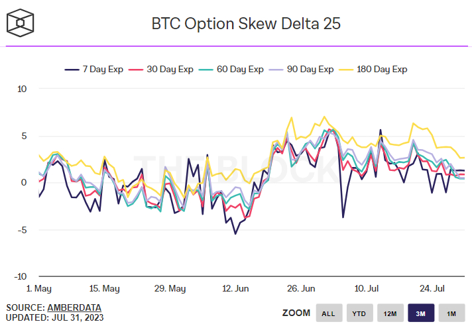This screenshot has height=326, width=472.
Task: Select the YTD zoom range
Action: pos(360,313)
